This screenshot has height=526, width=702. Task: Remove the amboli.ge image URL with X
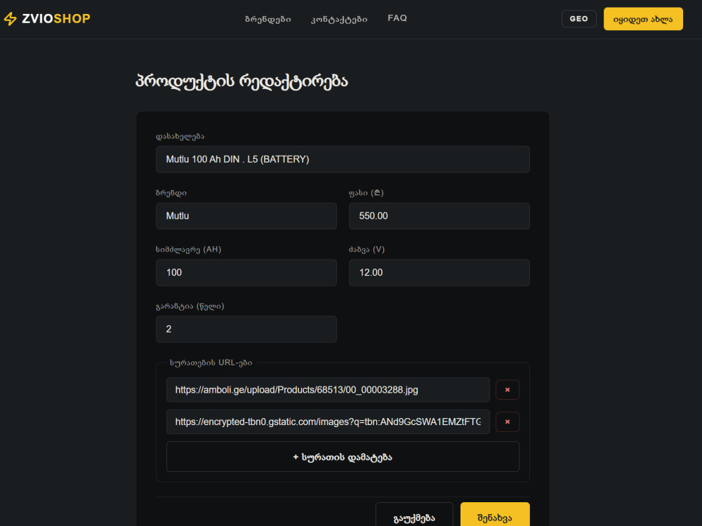coord(508,389)
